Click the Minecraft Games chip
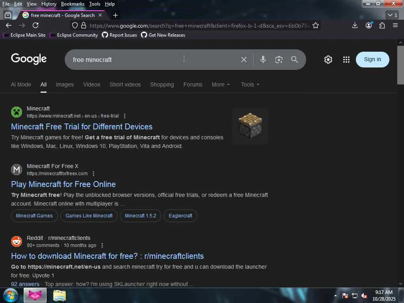 [x=34, y=216]
